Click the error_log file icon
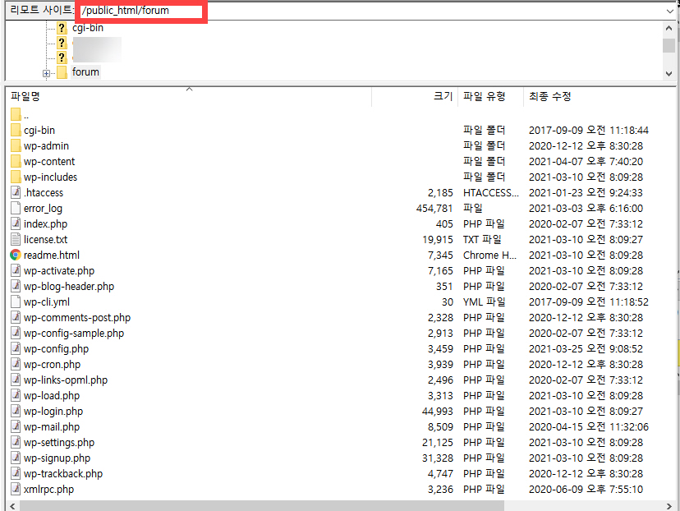Viewport: 680px width, 511px height. tap(16, 208)
